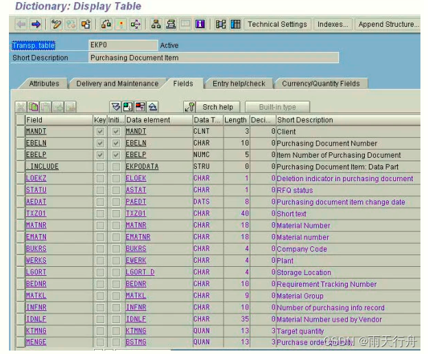Click the Expand Include icon with green arrow

[x=128, y=107]
